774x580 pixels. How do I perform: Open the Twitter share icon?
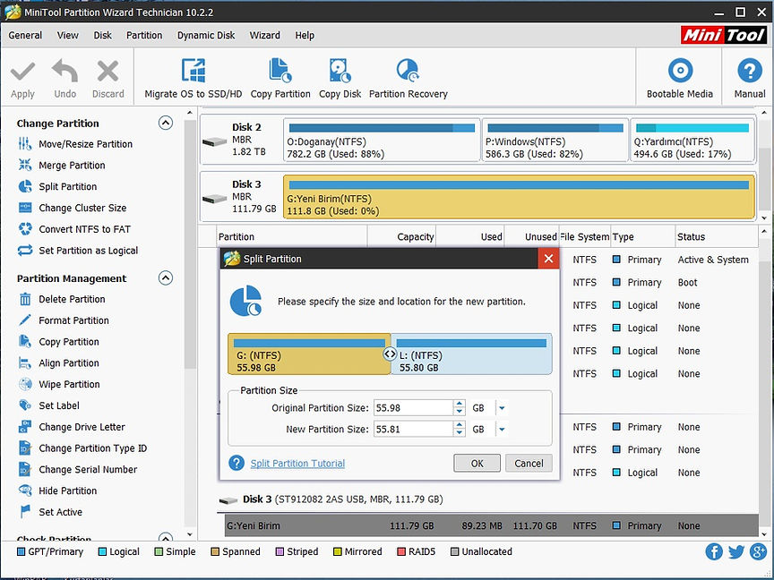(736, 551)
